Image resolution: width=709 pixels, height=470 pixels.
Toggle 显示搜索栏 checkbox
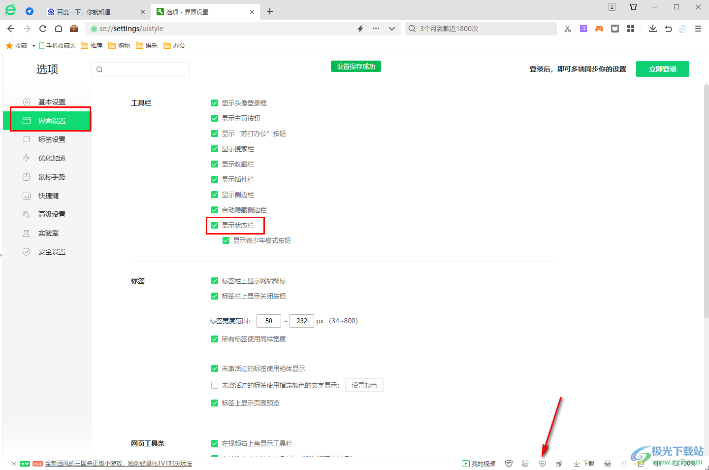(215, 149)
